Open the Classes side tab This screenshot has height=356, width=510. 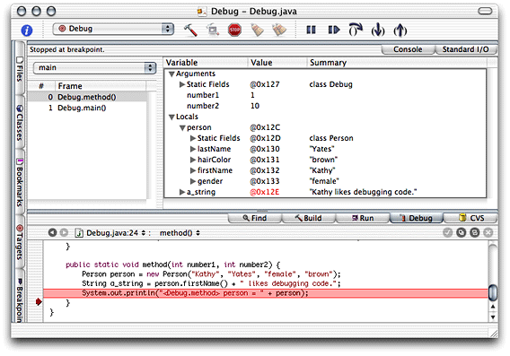click(20, 123)
